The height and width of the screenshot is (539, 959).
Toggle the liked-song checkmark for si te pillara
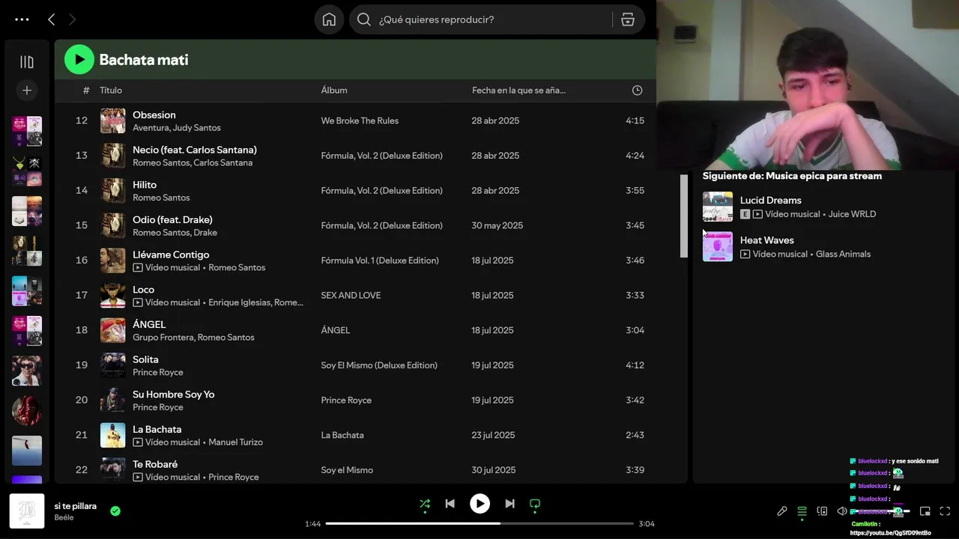[x=115, y=511]
